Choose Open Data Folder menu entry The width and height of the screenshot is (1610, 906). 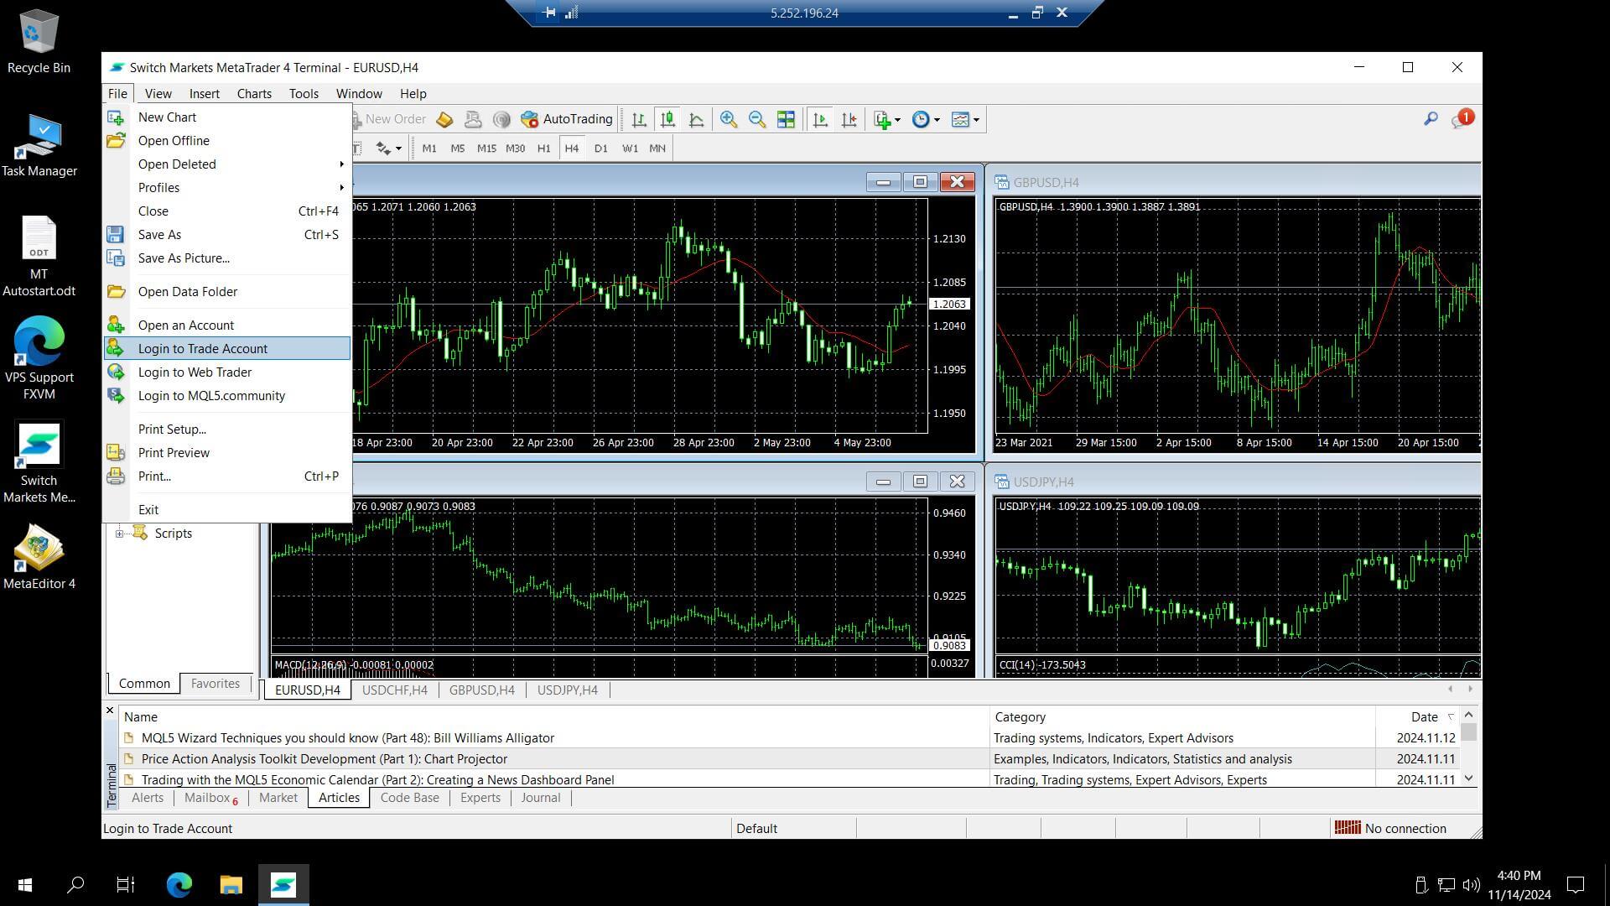coord(187,292)
